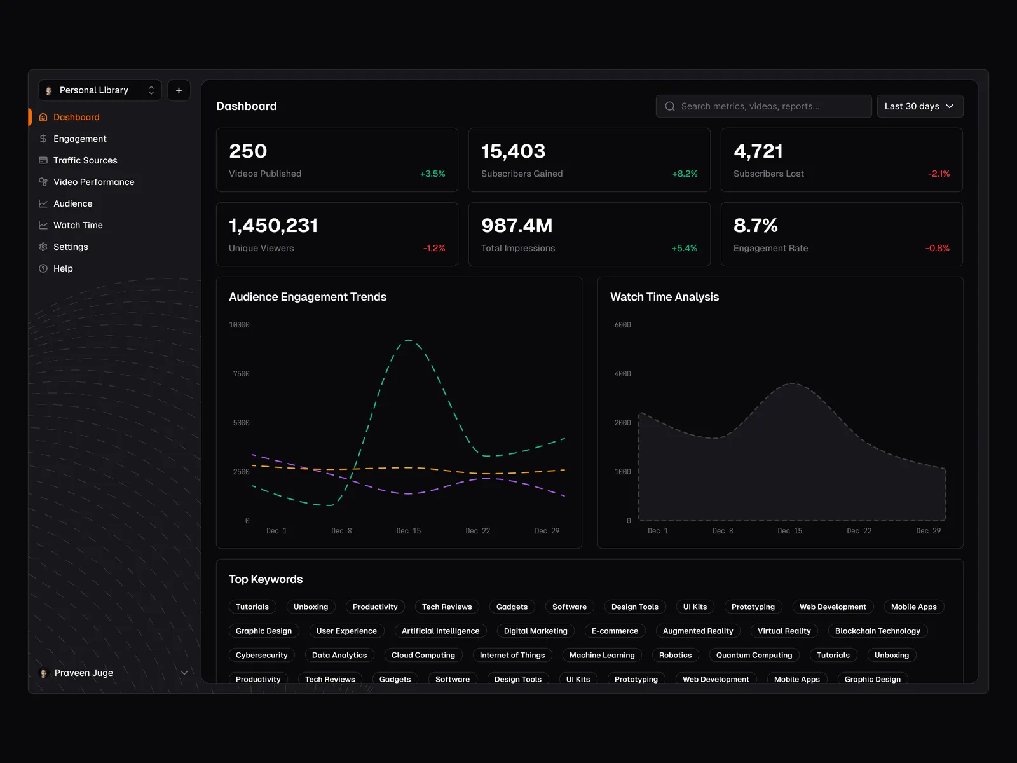Screen dimensions: 1017x763
Task: Click the Audience chart icon
Action: click(x=43, y=203)
